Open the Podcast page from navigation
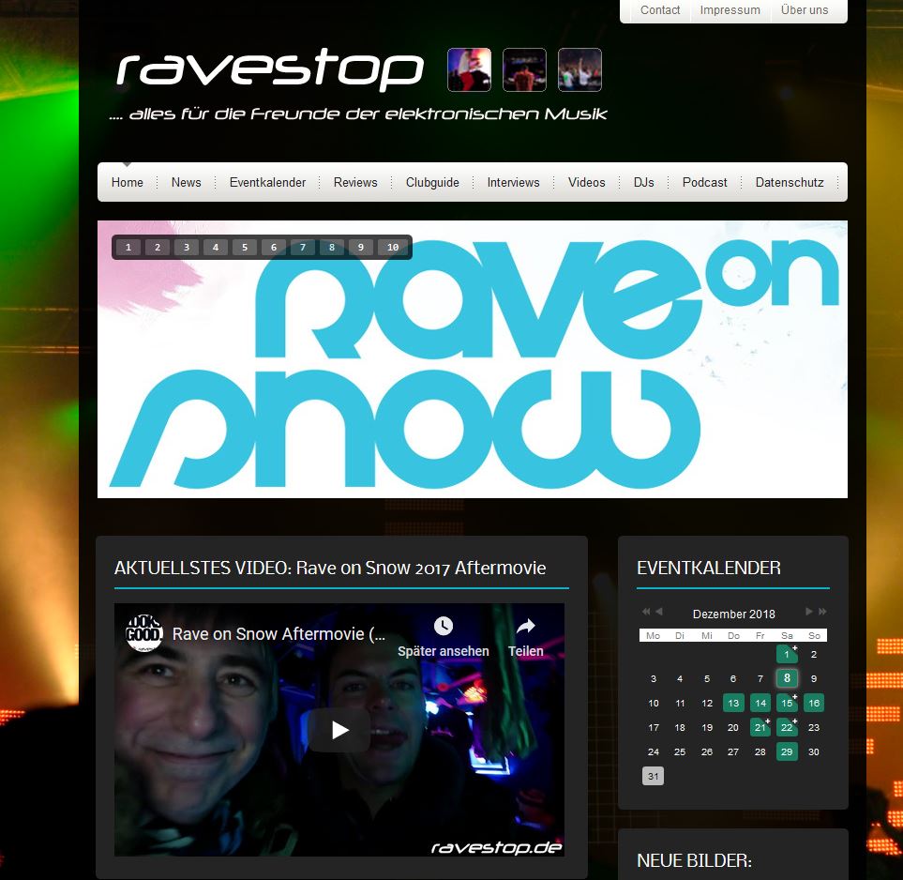Viewport: 903px width, 880px height. 704,182
